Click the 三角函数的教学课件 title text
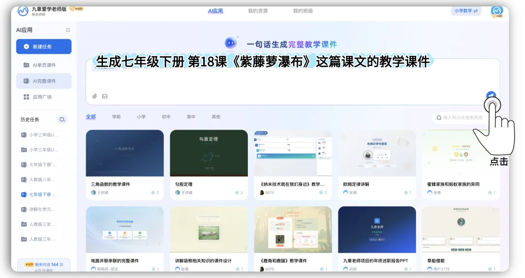 coord(110,184)
